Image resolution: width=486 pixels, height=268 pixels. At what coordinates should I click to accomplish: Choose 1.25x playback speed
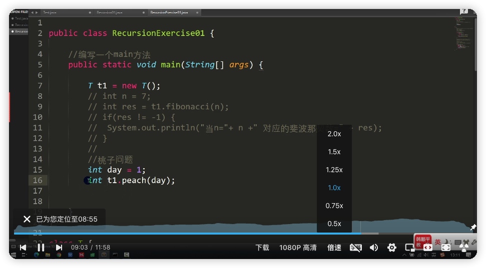(x=334, y=170)
